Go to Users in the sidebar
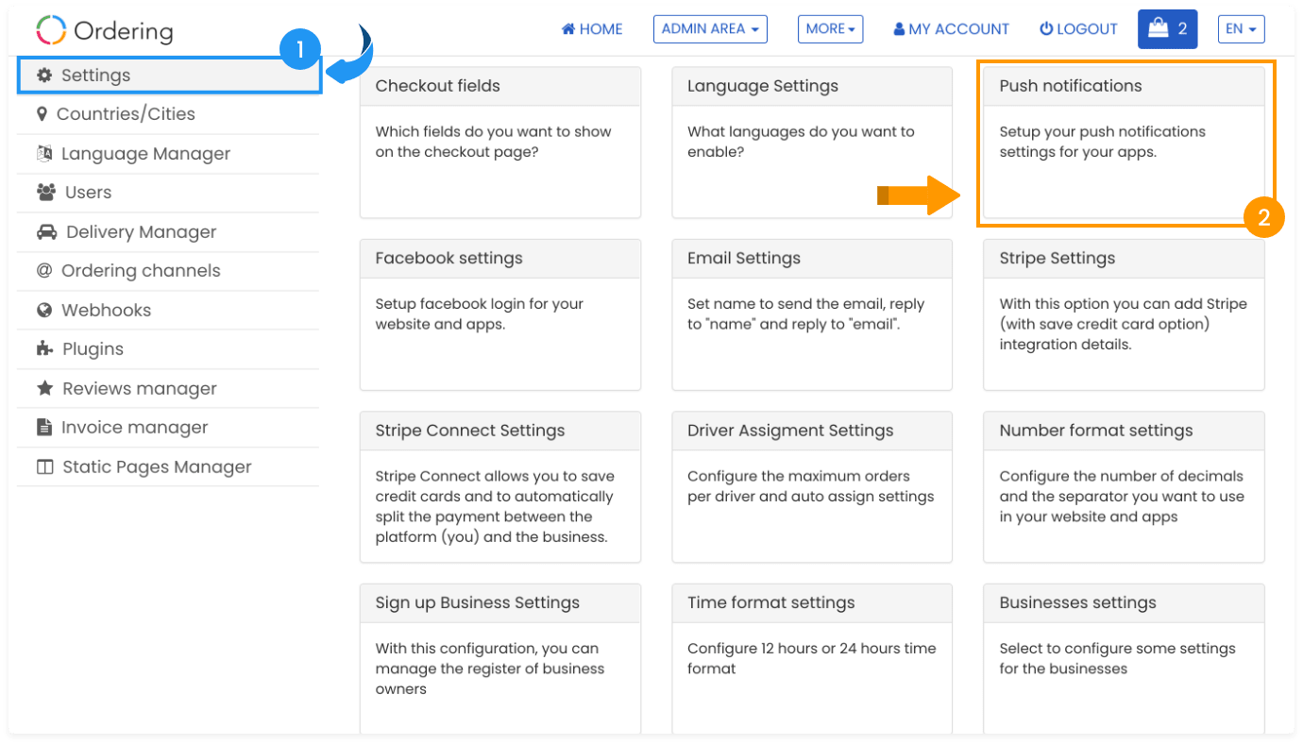The height and width of the screenshot is (745, 1303). pos(168,193)
